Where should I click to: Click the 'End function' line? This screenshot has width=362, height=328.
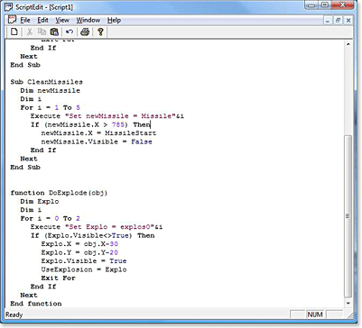[36, 304]
